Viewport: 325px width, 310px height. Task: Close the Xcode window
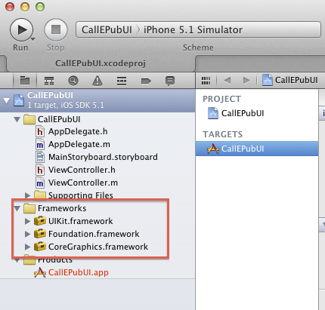click(10, 7)
